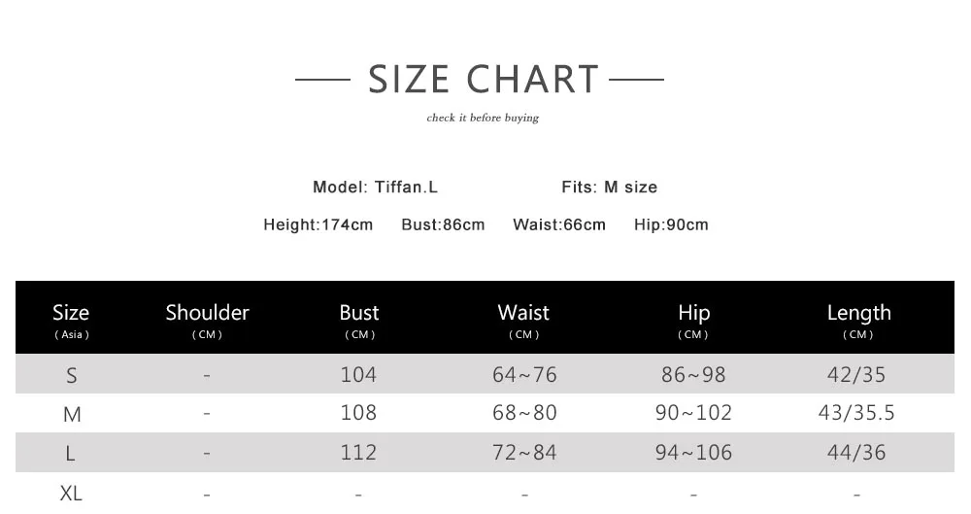Select the 'Model: Tiffan.L' text

point(375,188)
